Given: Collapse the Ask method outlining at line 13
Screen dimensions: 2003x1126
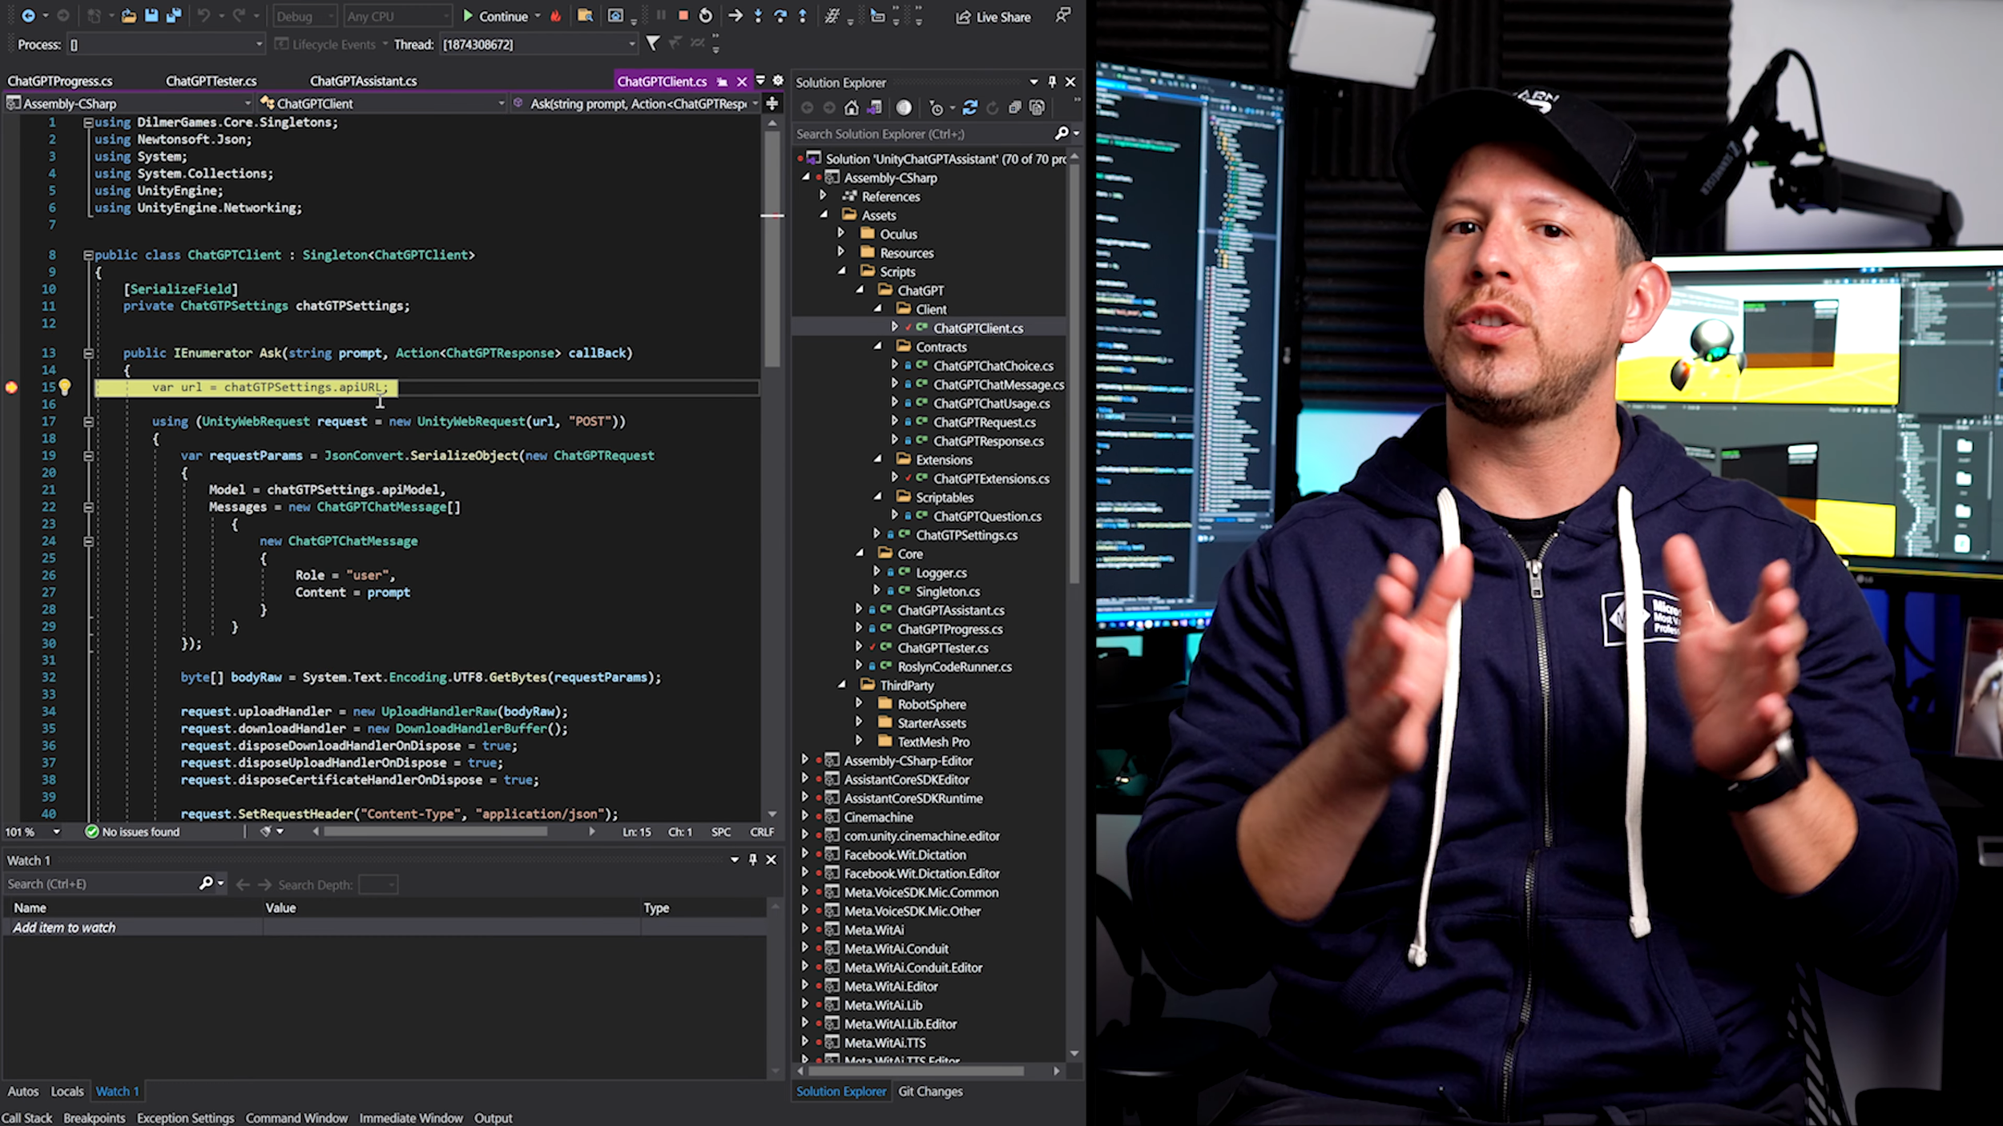Looking at the screenshot, I should (x=88, y=353).
